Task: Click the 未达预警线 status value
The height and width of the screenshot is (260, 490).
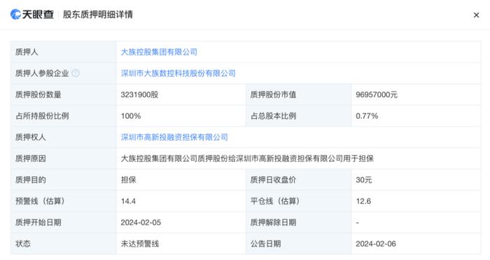Action: (140, 244)
